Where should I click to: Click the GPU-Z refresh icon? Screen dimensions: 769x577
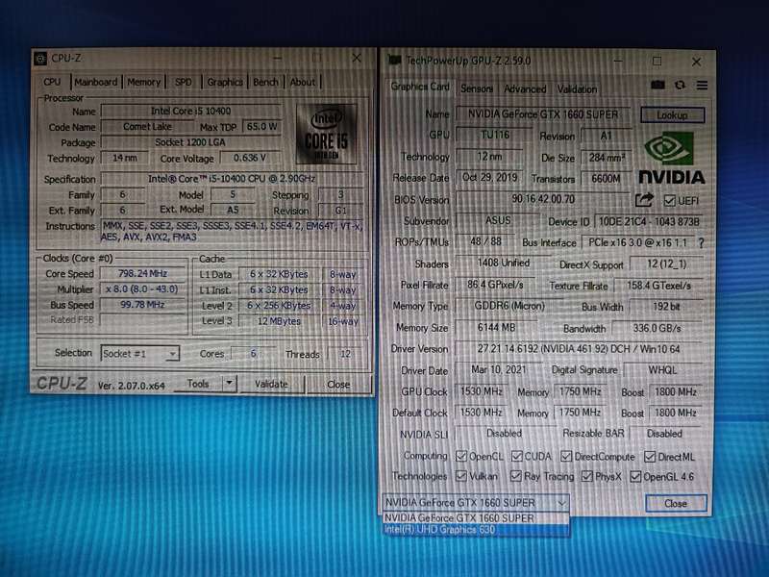(x=680, y=85)
